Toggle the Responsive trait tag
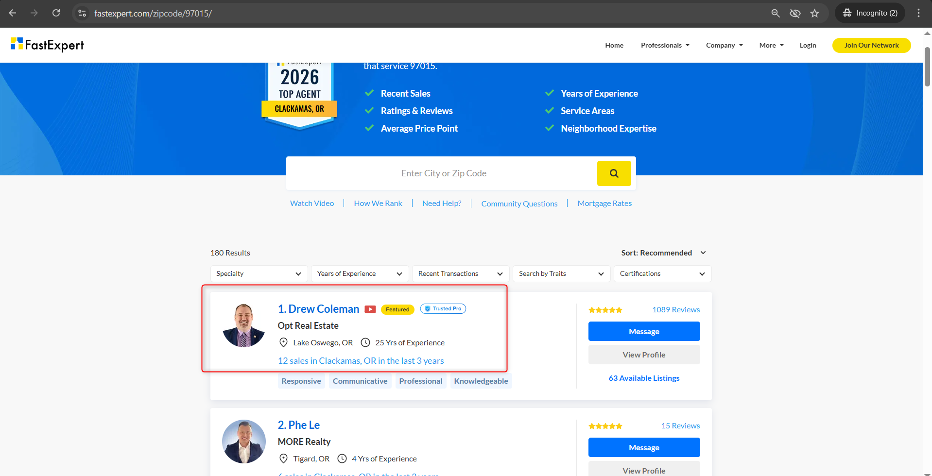932x476 pixels. (301, 381)
